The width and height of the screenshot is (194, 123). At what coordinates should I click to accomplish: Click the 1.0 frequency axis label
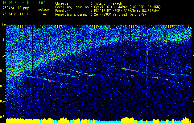tap(2, 55)
